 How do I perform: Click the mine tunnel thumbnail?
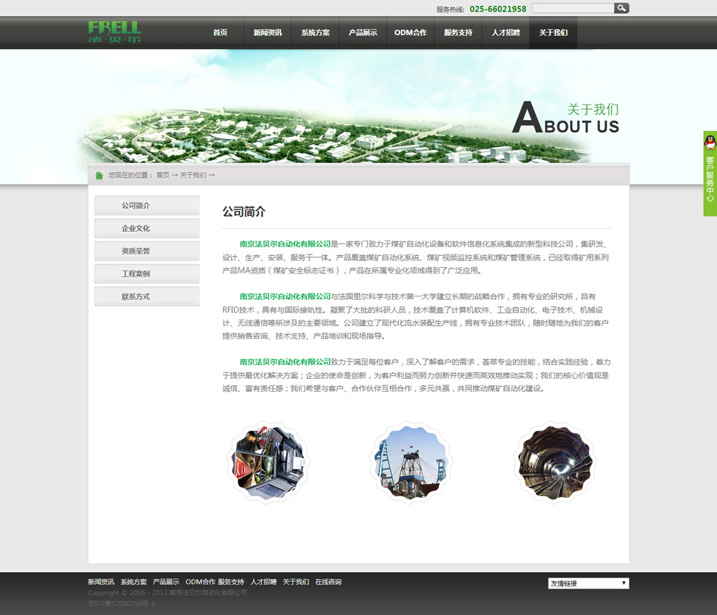[555, 462]
